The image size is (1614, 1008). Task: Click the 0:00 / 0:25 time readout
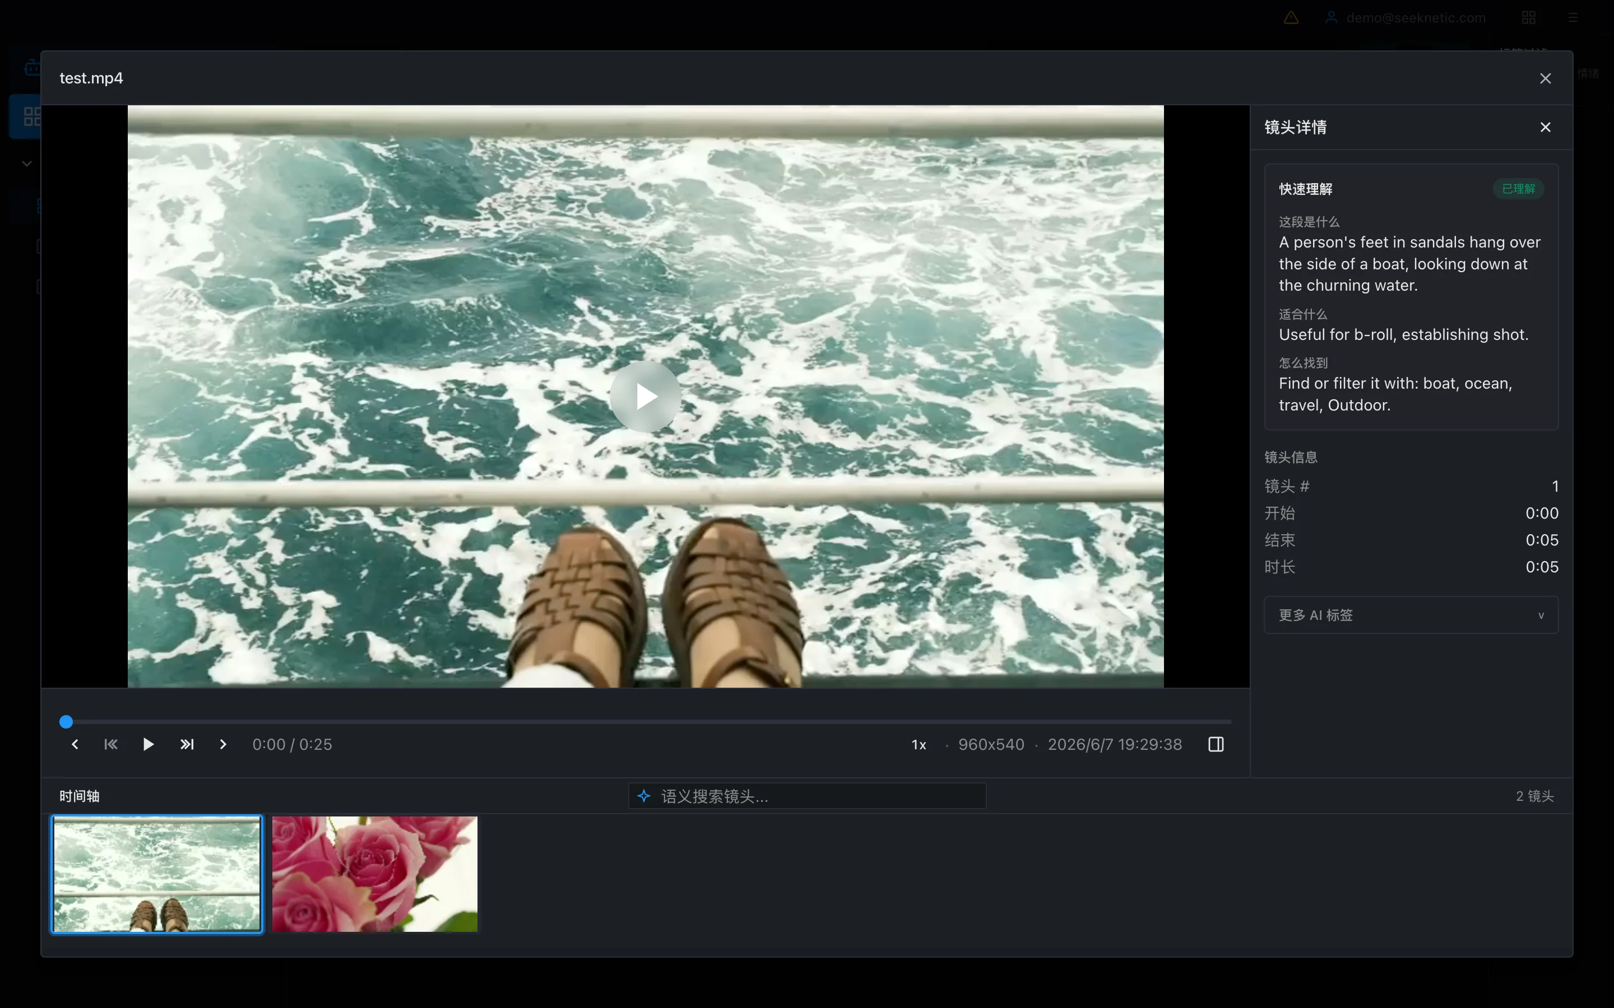pyautogui.click(x=292, y=744)
